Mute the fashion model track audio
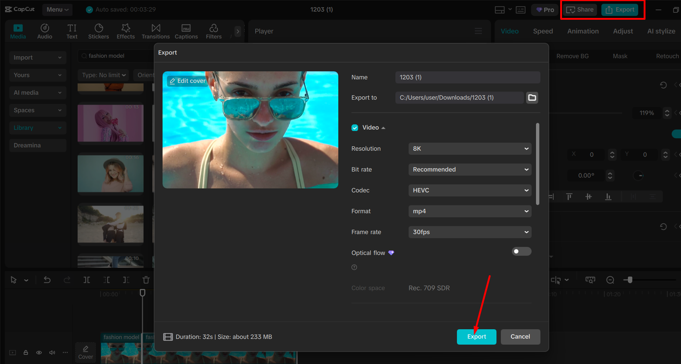 tap(52, 352)
